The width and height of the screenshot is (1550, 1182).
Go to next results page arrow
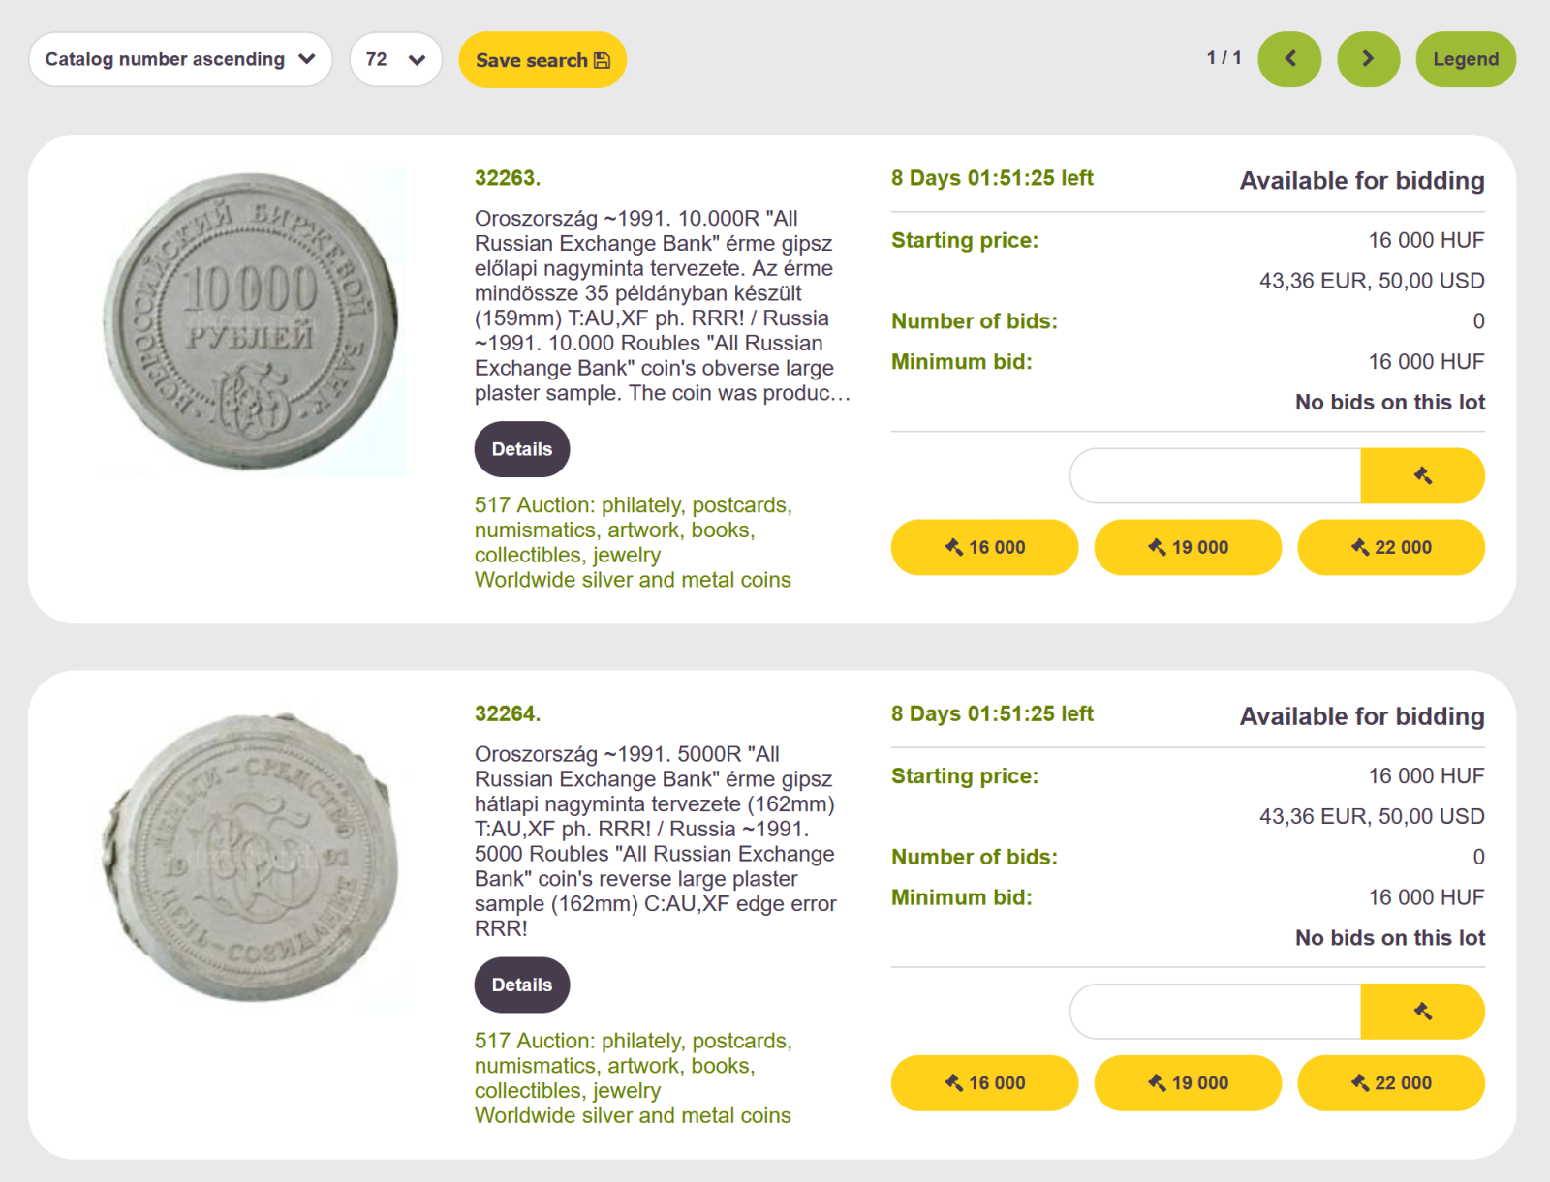1368,59
